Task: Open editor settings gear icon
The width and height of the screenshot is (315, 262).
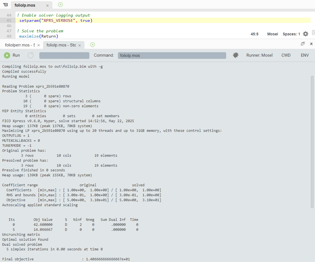Action: pyautogui.click(x=306, y=34)
